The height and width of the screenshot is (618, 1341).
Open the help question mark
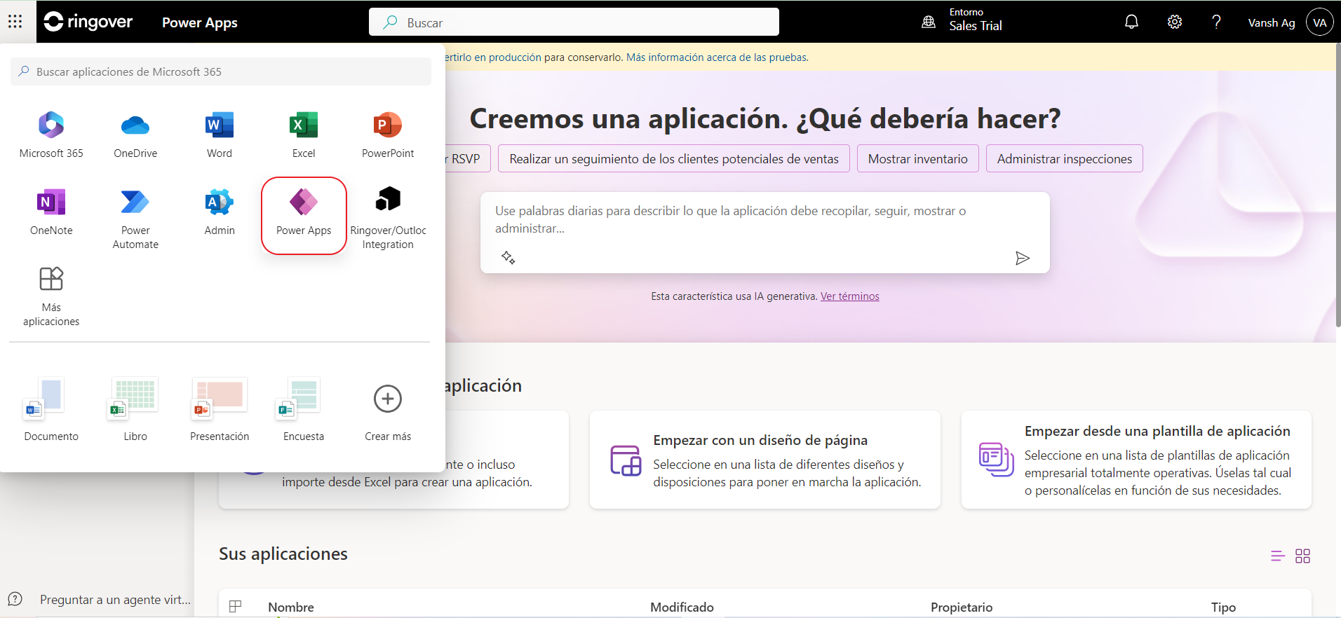[x=1216, y=22]
